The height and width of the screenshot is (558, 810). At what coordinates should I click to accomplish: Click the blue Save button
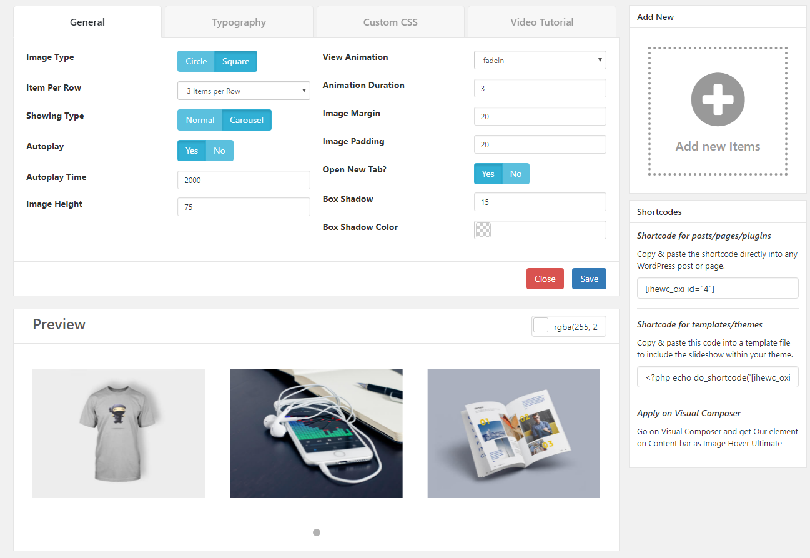pos(589,279)
